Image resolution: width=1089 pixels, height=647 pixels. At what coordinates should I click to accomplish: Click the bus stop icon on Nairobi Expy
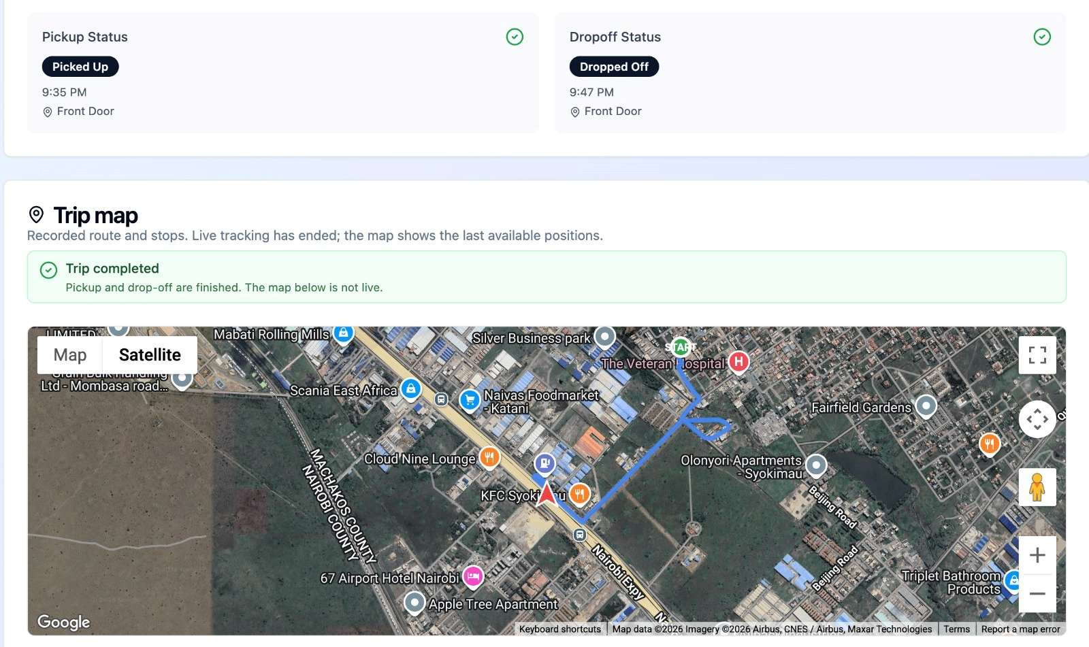[579, 535]
